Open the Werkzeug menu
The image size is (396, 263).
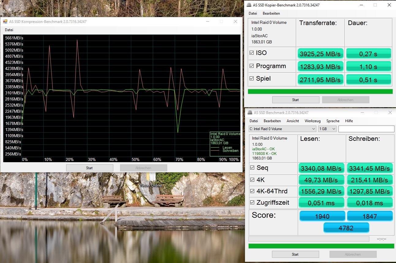[x=312, y=121]
